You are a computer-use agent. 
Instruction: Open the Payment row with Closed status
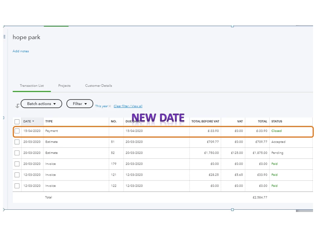pos(163,132)
